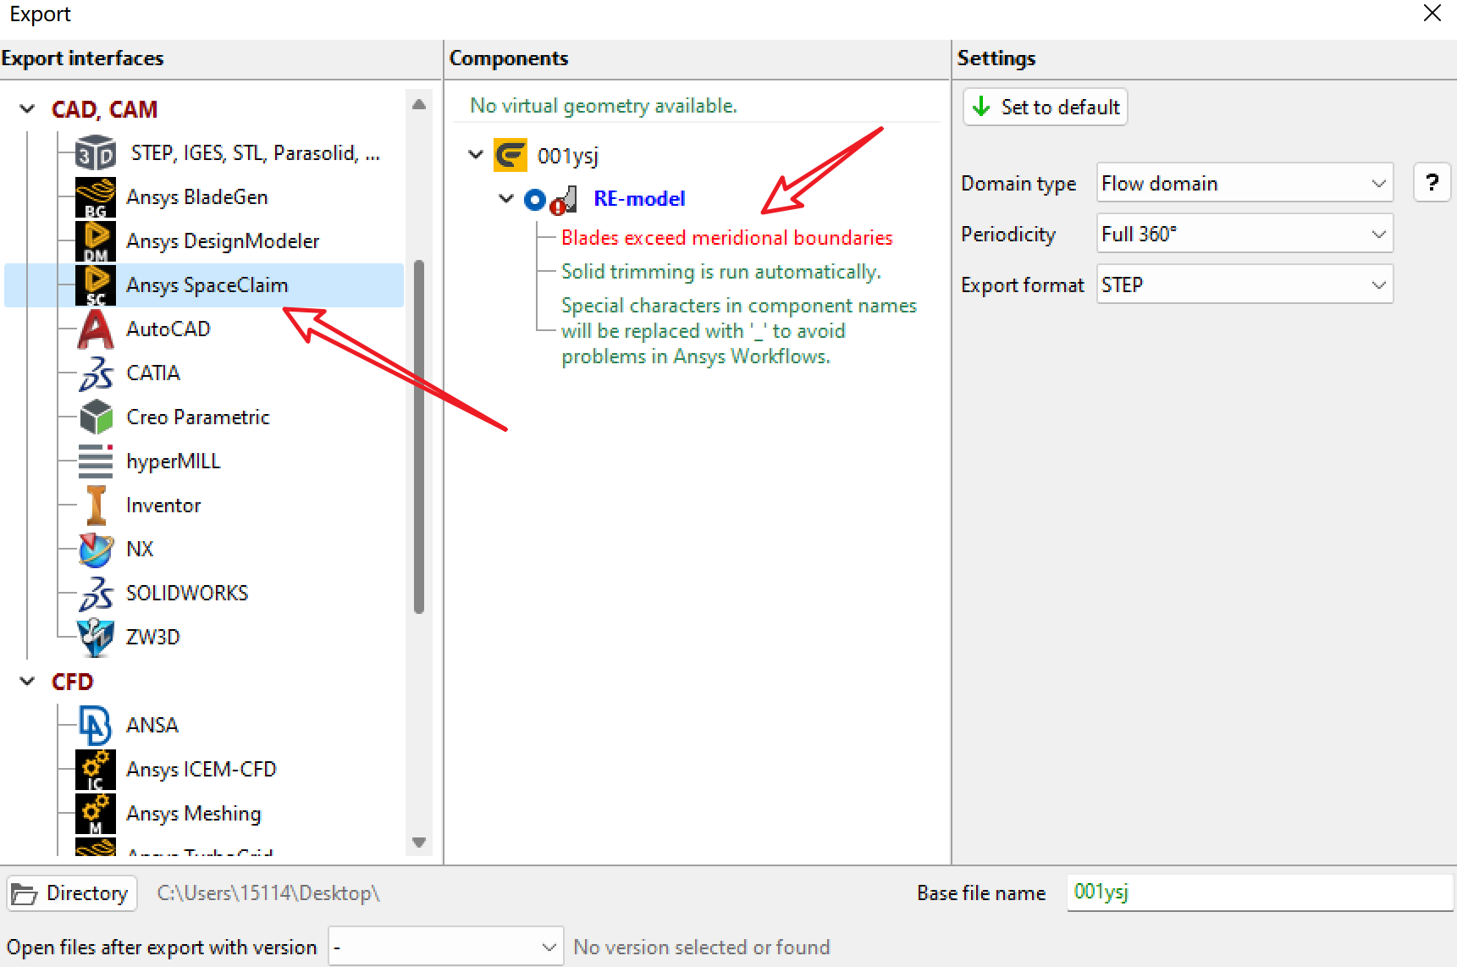Click the Ansys Meshing icon
This screenshot has height=967, width=1457.
tap(96, 814)
